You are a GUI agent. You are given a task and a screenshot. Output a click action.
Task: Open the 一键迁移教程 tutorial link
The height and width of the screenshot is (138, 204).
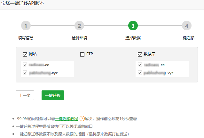point(67,119)
